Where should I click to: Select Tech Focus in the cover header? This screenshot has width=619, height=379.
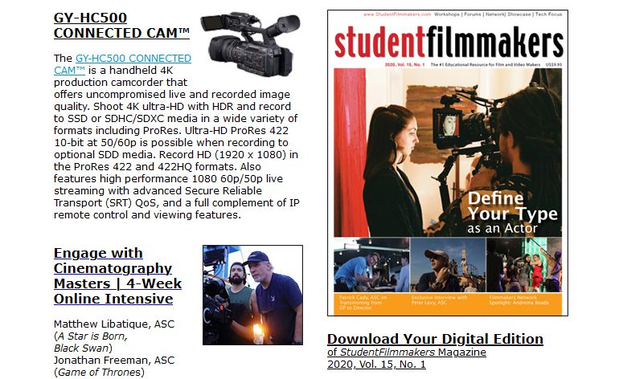548,14
